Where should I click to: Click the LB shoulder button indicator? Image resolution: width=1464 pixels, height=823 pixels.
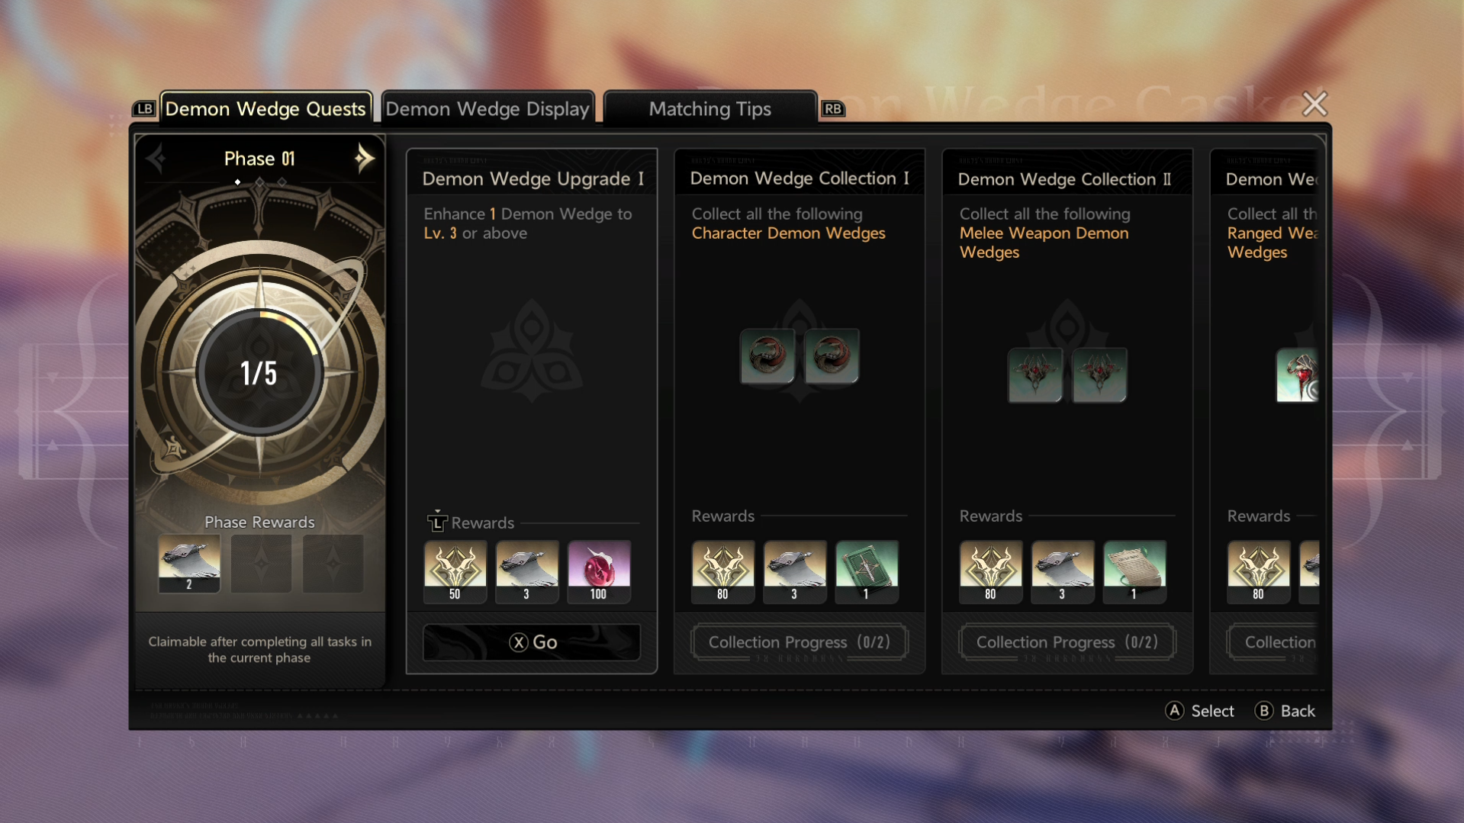(x=144, y=109)
